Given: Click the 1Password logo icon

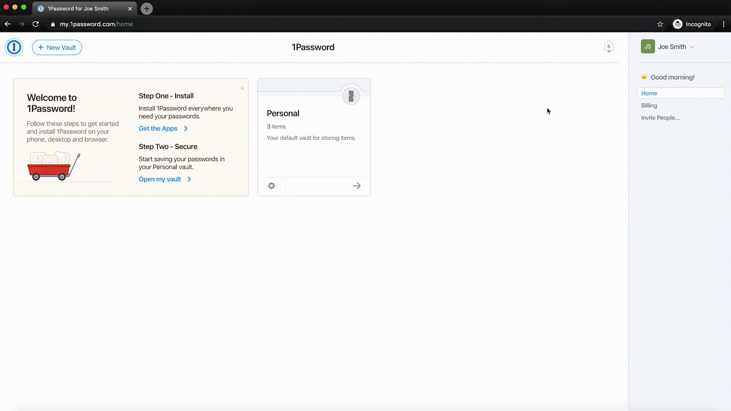Looking at the screenshot, I should point(14,47).
